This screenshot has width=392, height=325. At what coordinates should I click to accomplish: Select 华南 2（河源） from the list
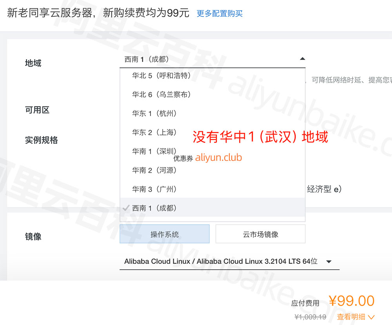click(x=154, y=170)
